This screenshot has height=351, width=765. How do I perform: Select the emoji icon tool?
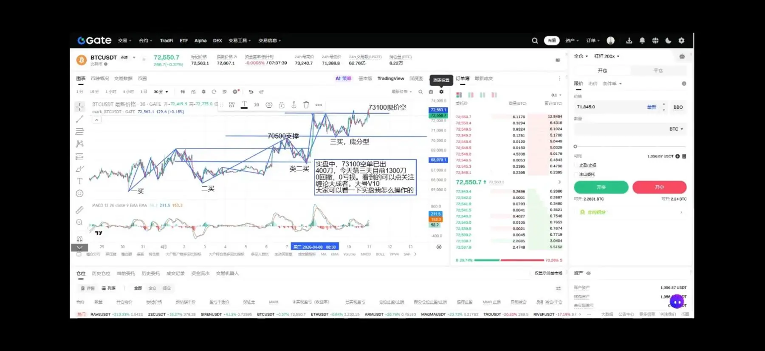click(79, 194)
